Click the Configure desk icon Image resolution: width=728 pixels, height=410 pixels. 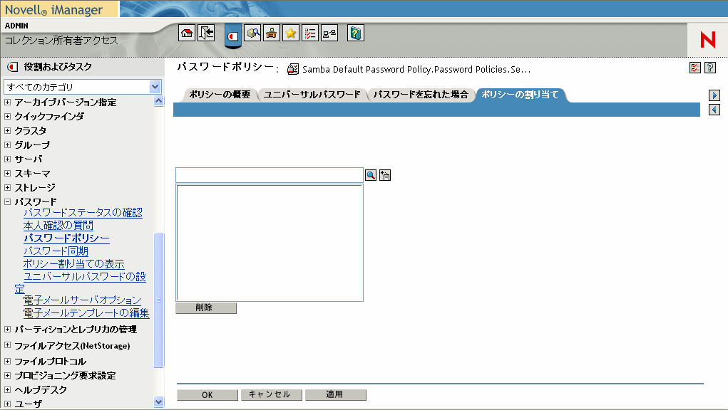[x=271, y=33]
